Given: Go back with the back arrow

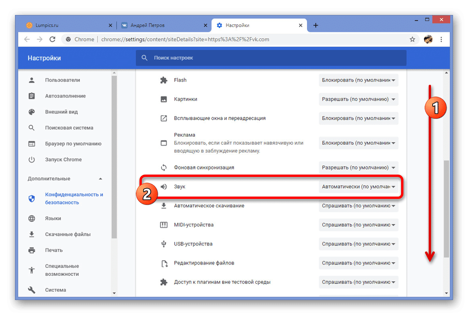Looking at the screenshot, I should pos(27,39).
